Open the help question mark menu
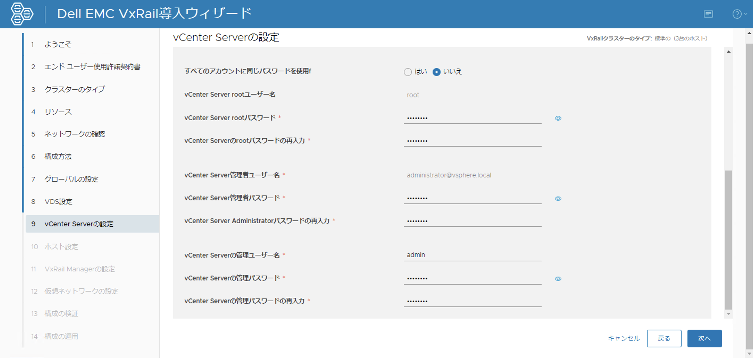Image resolution: width=753 pixels, height=358 pixels. pos(737,14)
